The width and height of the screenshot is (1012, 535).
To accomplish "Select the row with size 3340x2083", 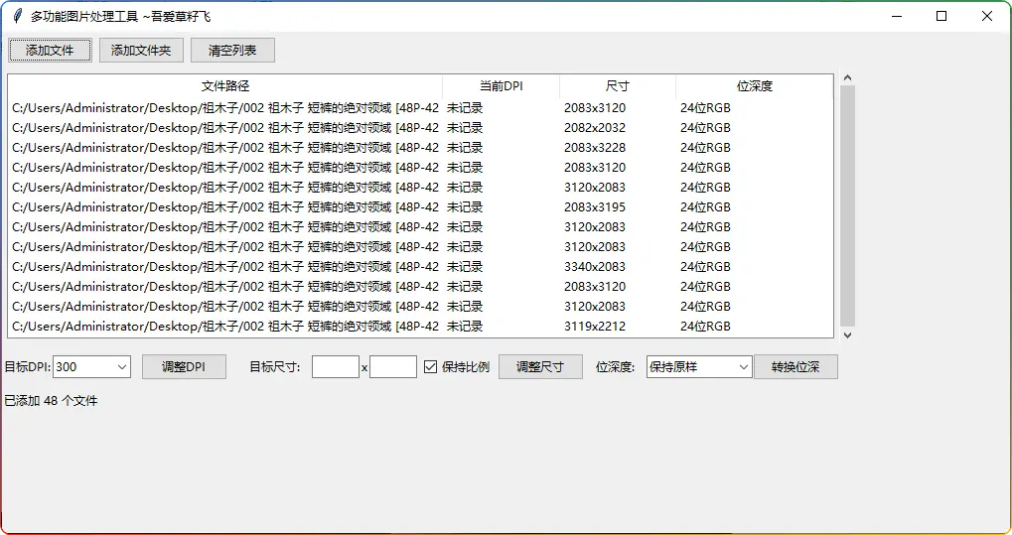I will tap(594, 267).
